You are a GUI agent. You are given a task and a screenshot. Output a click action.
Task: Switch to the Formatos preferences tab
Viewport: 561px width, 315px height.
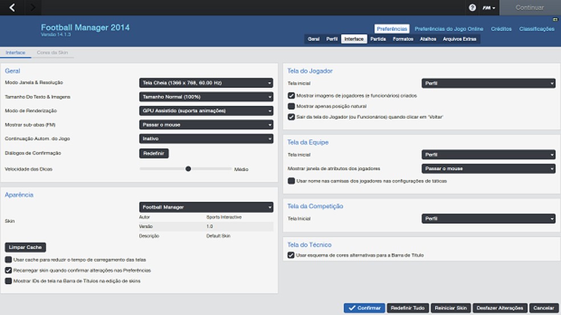pyautogui.click(x=403, y=39)
